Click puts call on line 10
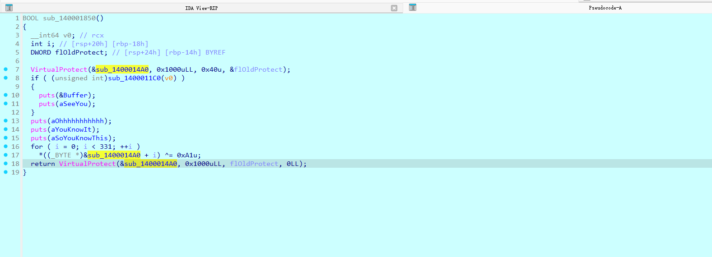Viewport: 712px width, 257px height. (47, 95)
